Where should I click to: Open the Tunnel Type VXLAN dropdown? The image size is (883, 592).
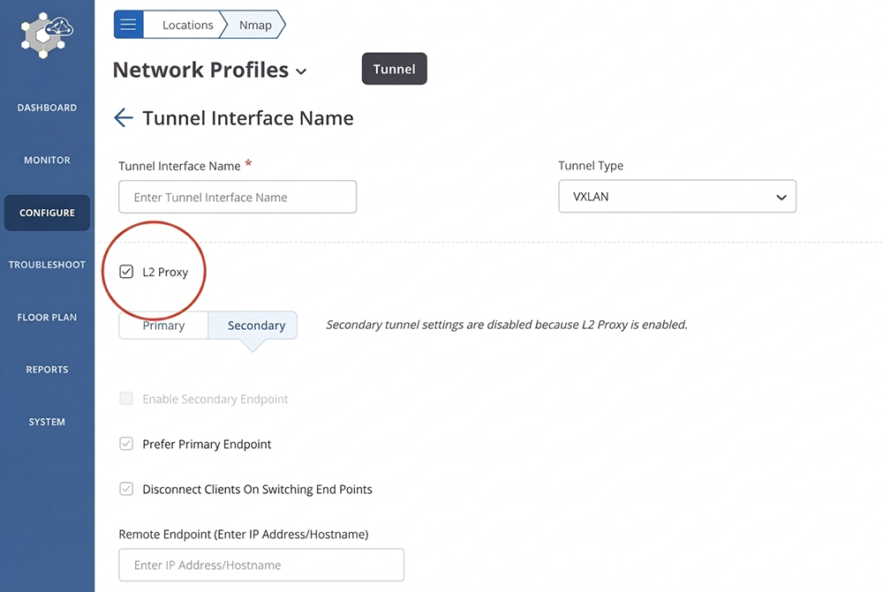point(677,197)
